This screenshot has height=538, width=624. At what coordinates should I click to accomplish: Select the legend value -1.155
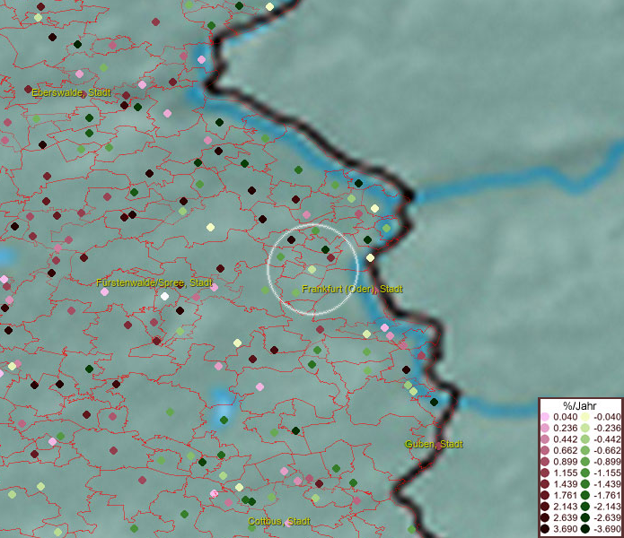607,473
